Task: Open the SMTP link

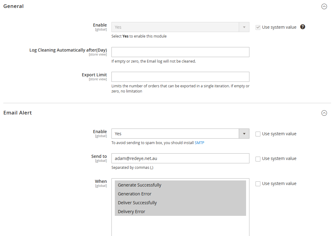Action: [x=199, y=143]
